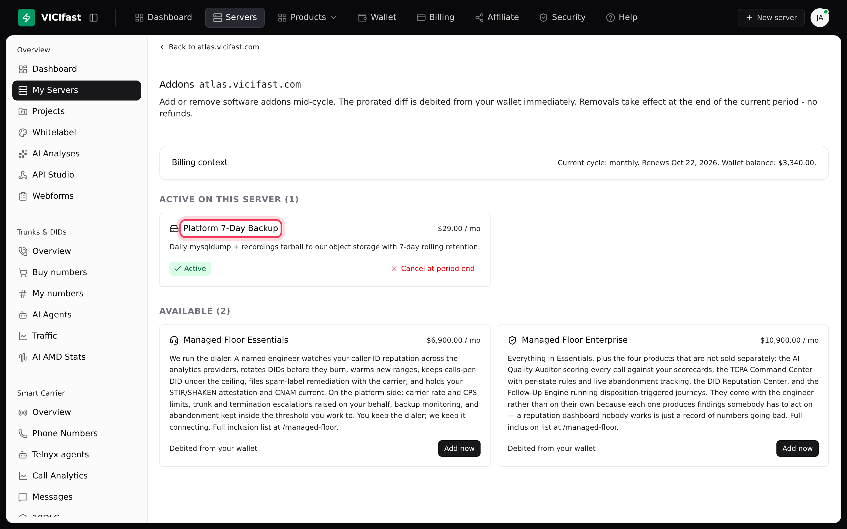This screenshot has width=847, height=529.
Task: Click the green Active status badge
Action: coord(190,269)
